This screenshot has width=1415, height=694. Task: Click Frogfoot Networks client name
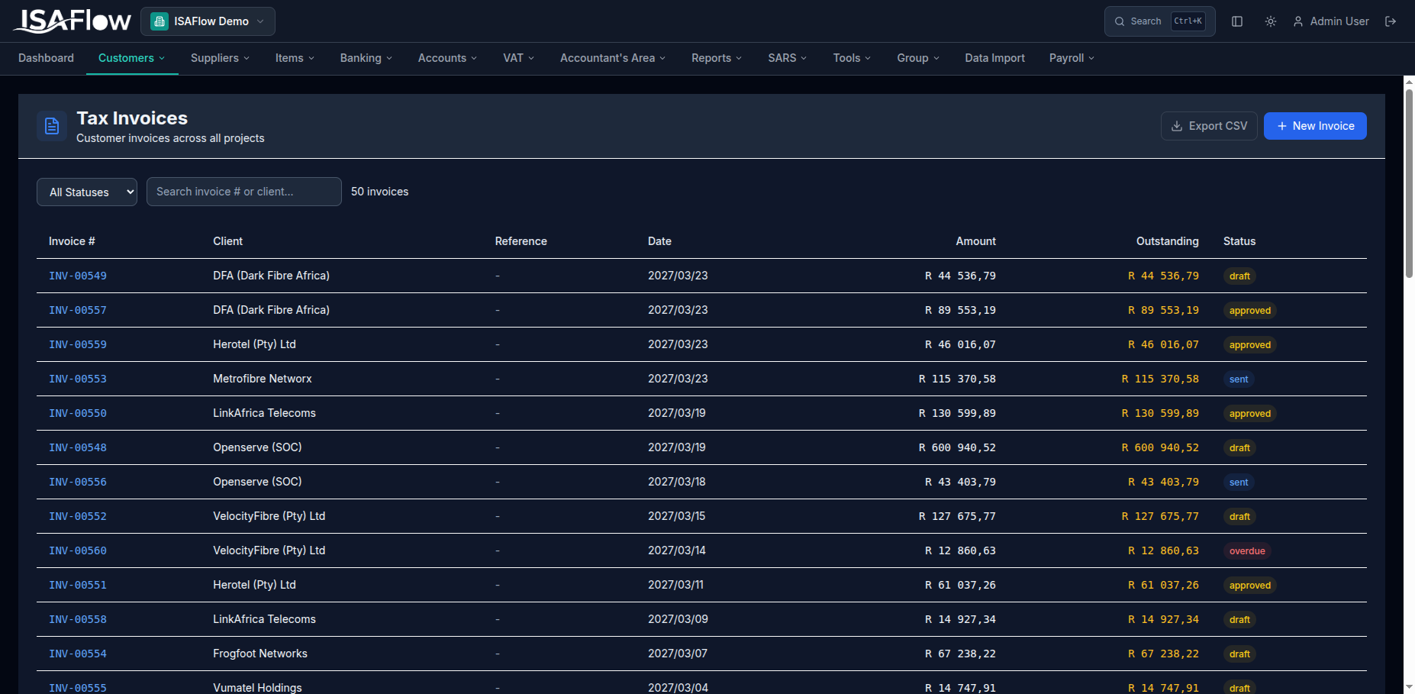[x=260, y=654]
